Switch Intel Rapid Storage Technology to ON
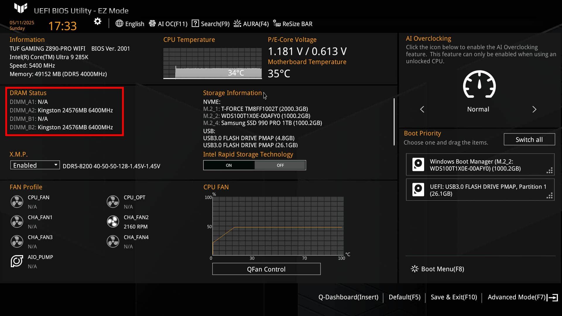 coord(229,165)
